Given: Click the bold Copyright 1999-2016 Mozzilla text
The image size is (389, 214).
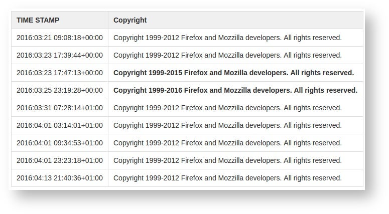Looking at the screenshot, I should [235, 90].
